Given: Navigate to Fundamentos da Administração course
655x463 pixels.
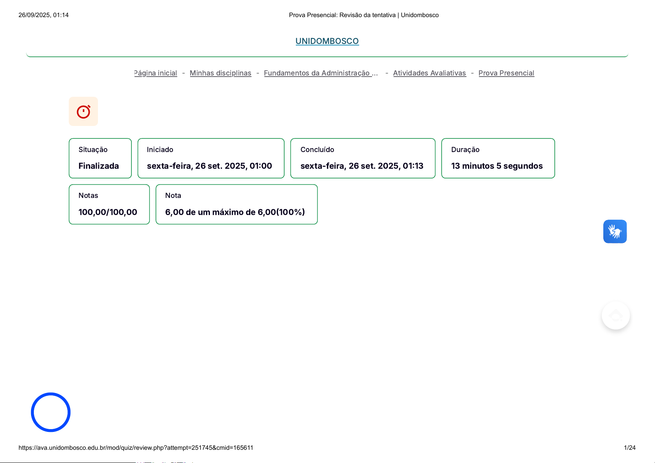Looking at the screenshot, I should click(x=321, y=73).
